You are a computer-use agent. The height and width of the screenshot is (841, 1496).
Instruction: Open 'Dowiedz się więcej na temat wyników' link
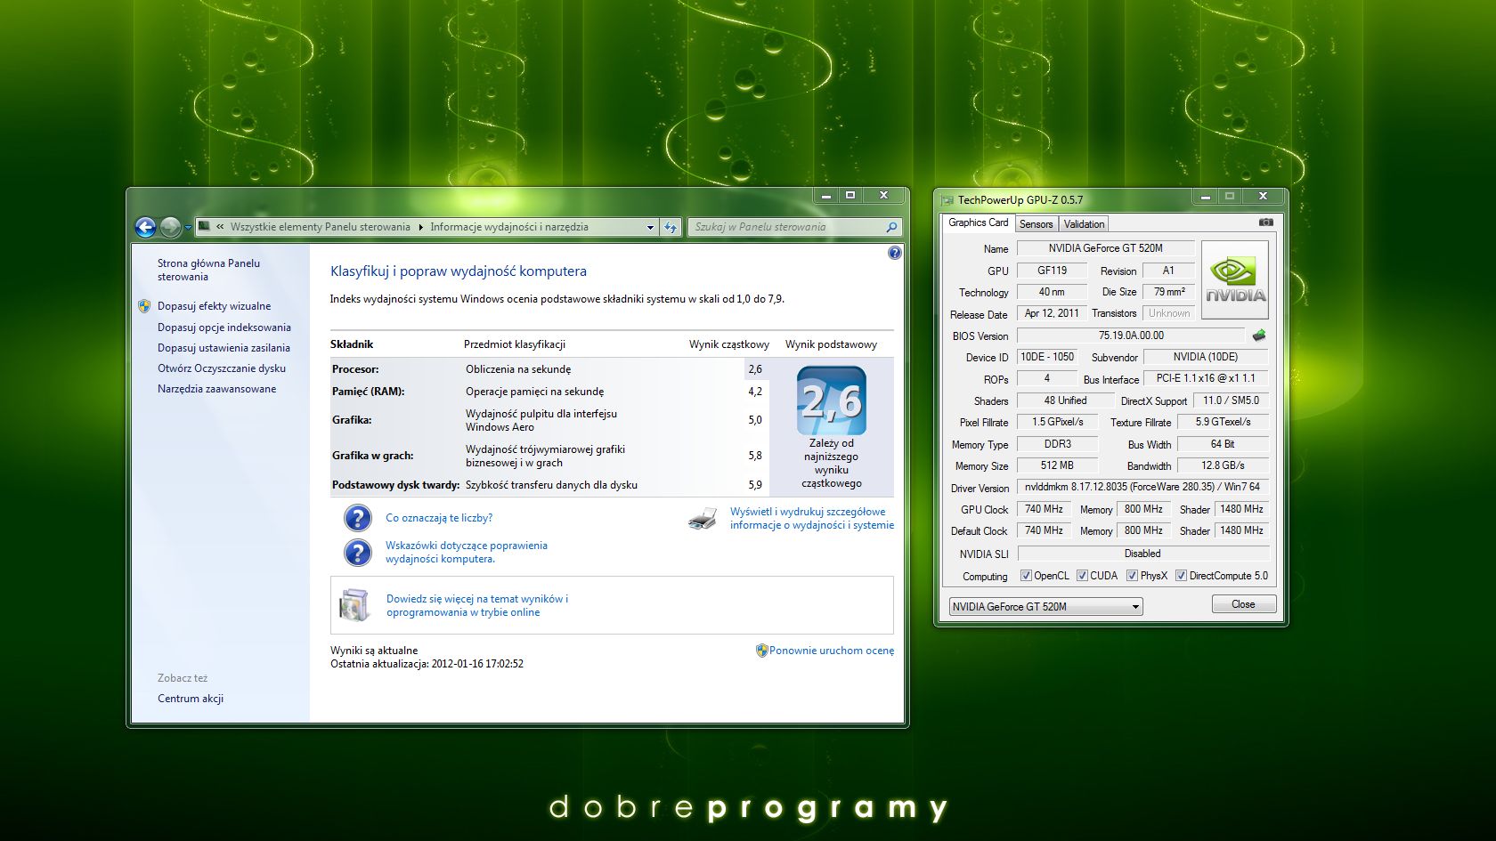pyautogui.click(x=477, y=605)
